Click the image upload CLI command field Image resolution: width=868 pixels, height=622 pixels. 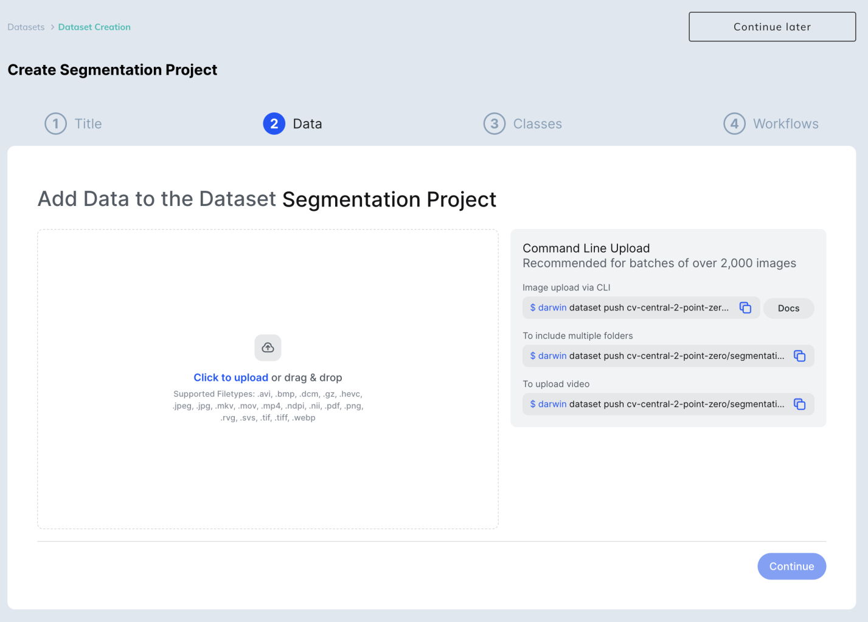pos(630,308)
